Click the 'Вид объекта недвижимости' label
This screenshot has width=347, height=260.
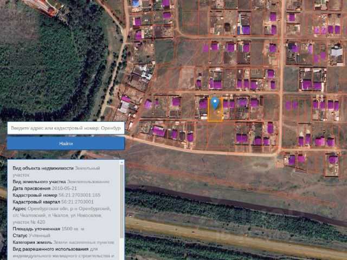pyautogui.click(x=43, y=168)
